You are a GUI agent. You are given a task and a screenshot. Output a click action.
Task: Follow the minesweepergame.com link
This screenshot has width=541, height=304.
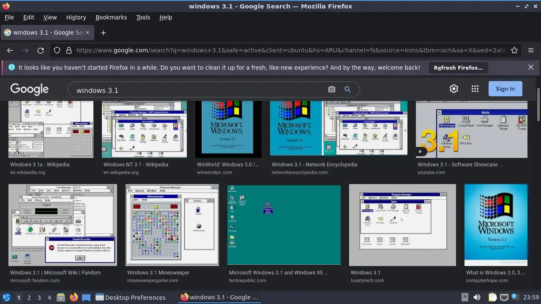click(153, 280)
